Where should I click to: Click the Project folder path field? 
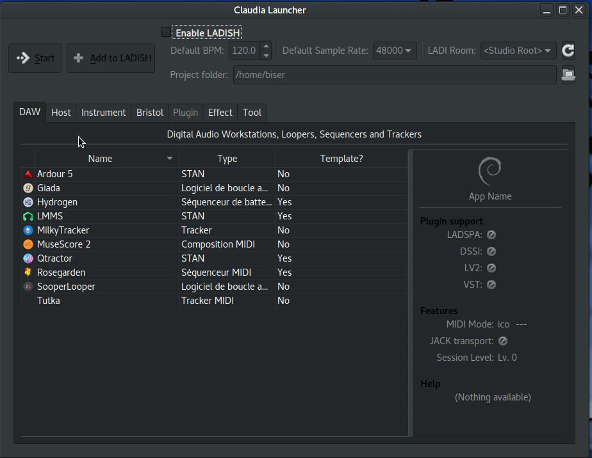[x=395, y=75]
